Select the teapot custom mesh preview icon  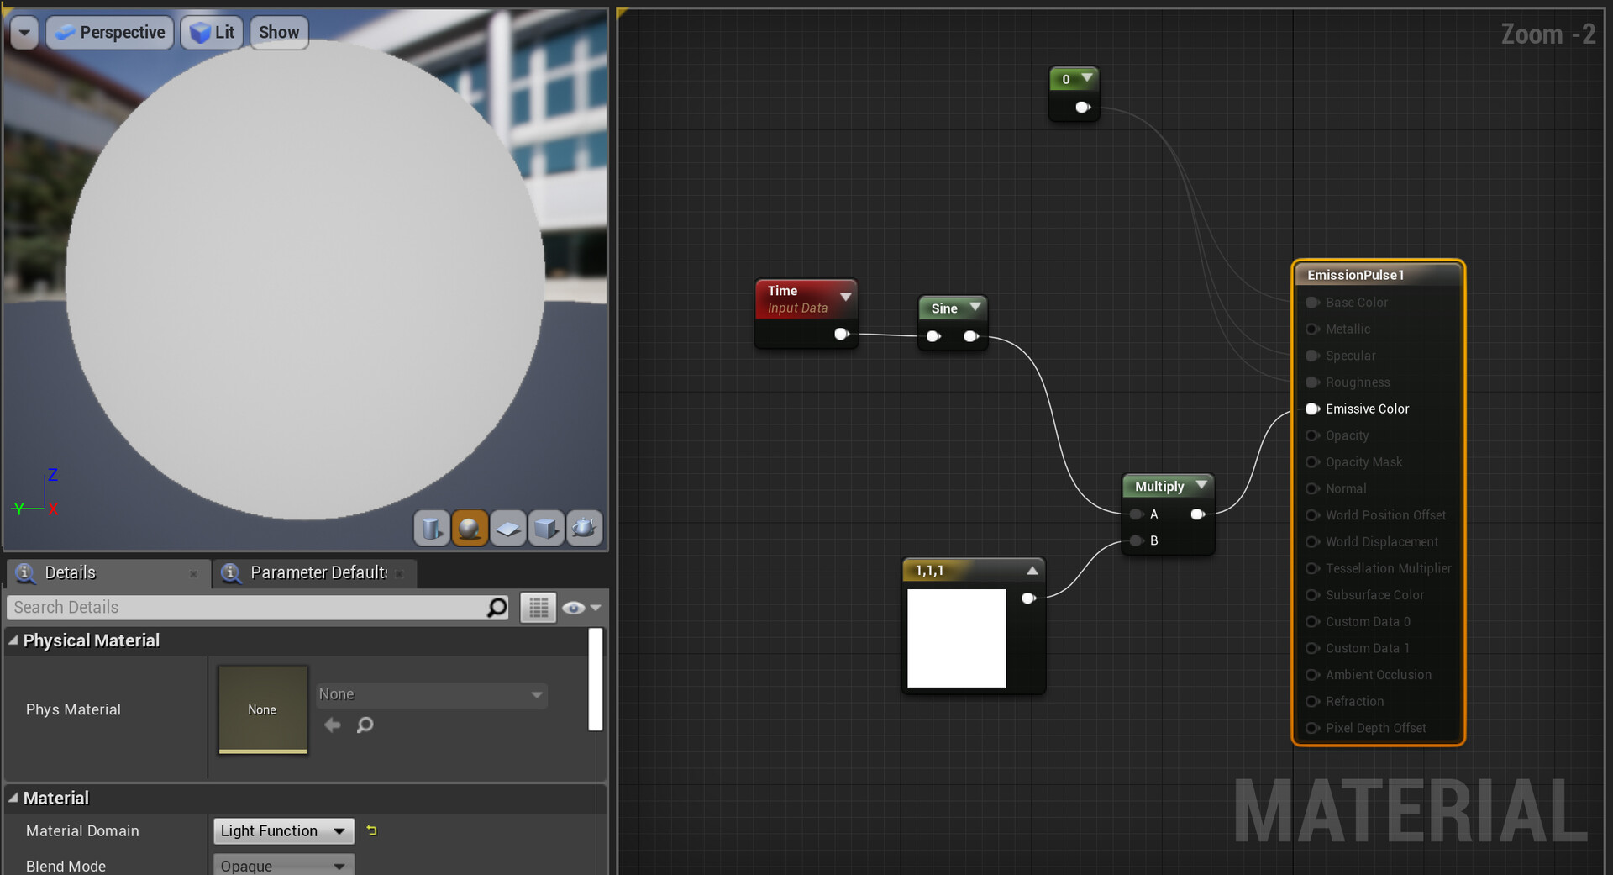[x=585, y=529]
